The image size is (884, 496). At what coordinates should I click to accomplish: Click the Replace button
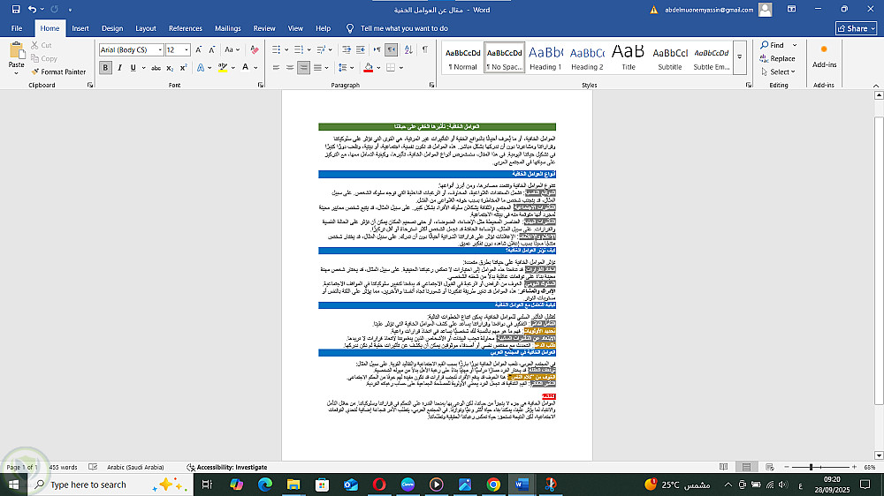pyautogui.click(x=777, y=58)
